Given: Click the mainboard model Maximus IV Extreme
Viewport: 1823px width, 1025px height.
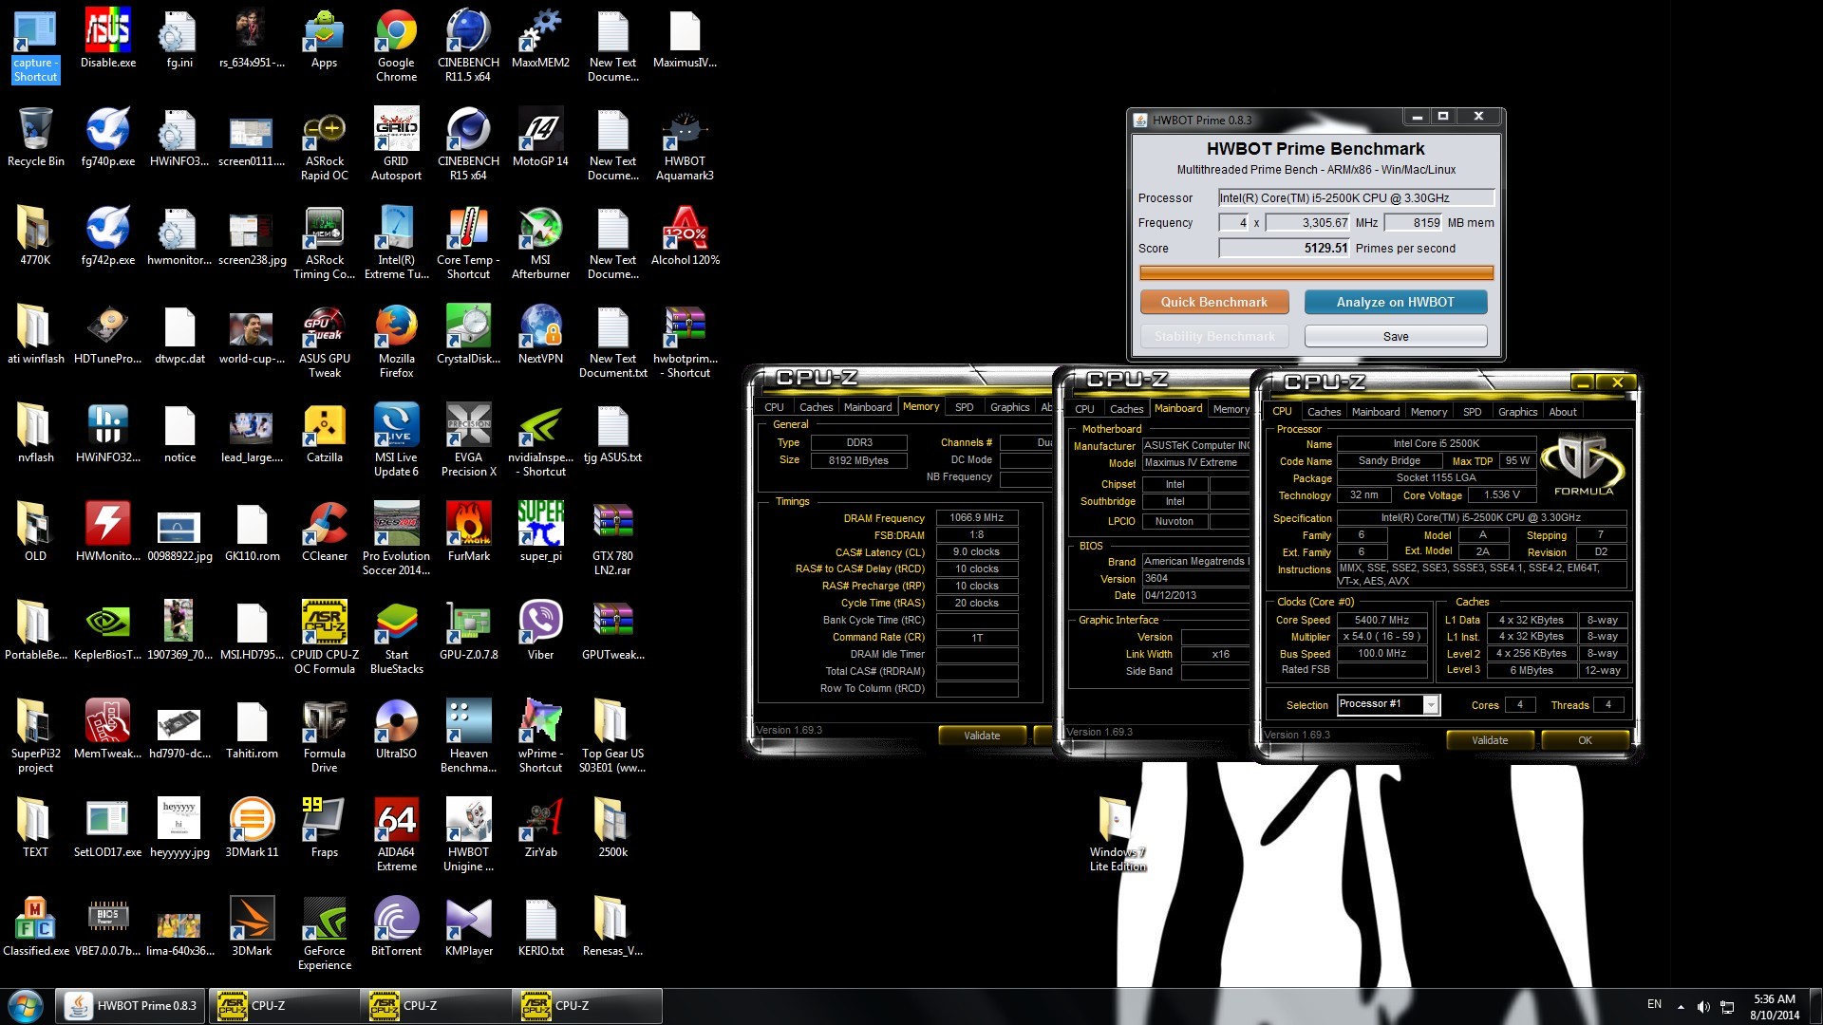Looking at the screenshot, I should (1195, 462).
